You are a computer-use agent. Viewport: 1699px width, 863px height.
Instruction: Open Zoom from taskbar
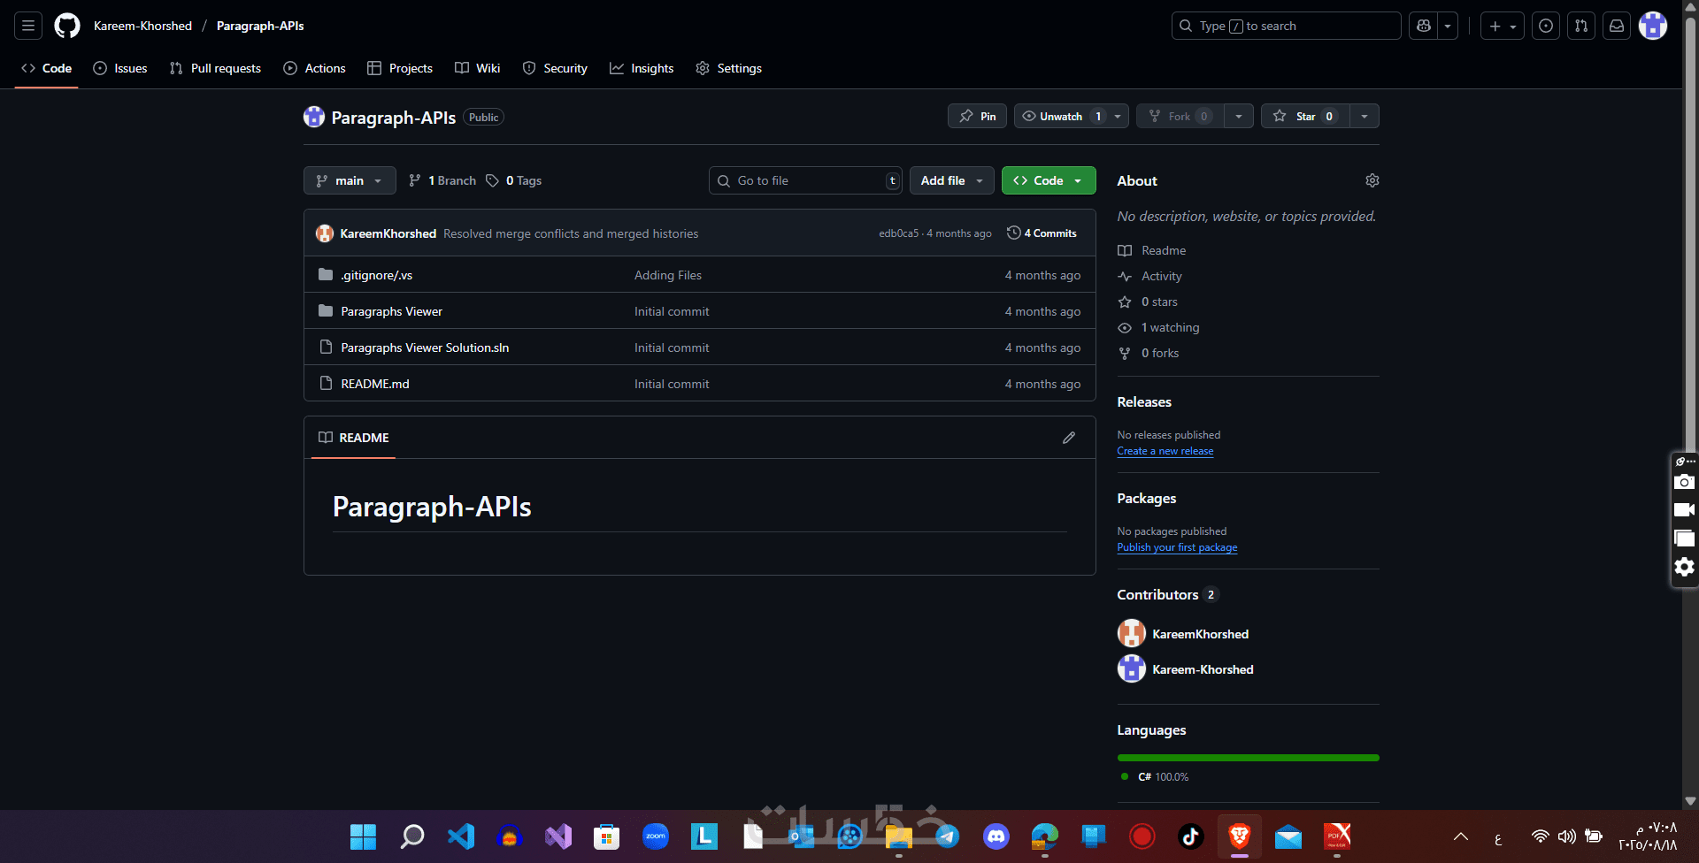tap(656, 836)
